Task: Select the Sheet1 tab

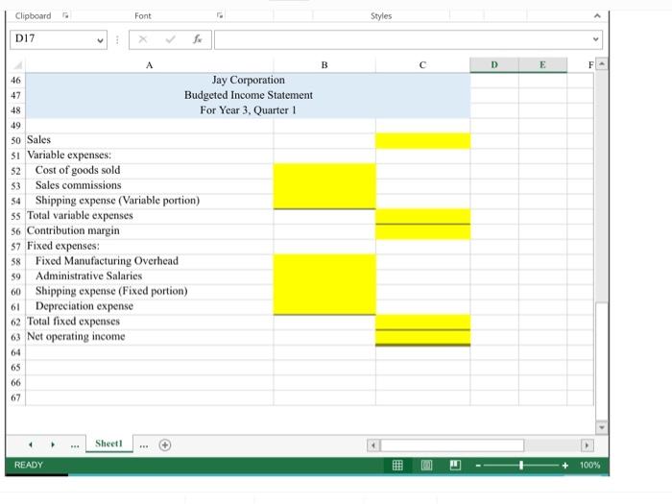Action: click(x=108, y=444)
